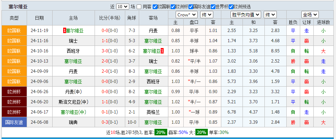
Task: Open the 西班牙 home team in the 24-10-16 row
Action: click(x=73, y=51)
